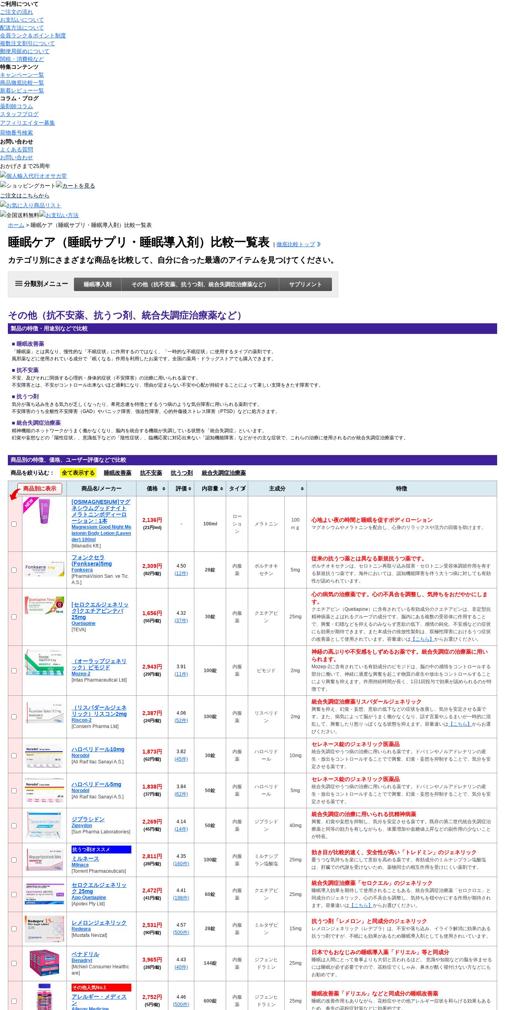Tick the checkbox for the フォンクセラ 5mg row
The image size is (505, 1010).
(14, 570)
